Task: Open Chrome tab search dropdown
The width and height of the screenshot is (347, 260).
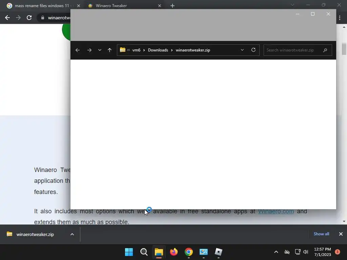Action: click(292, 5)
